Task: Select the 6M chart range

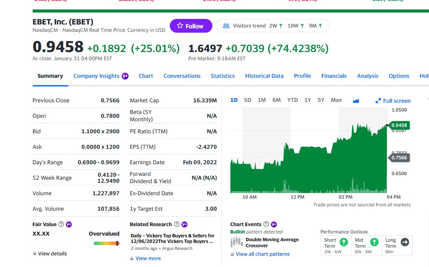Action: 276,100
